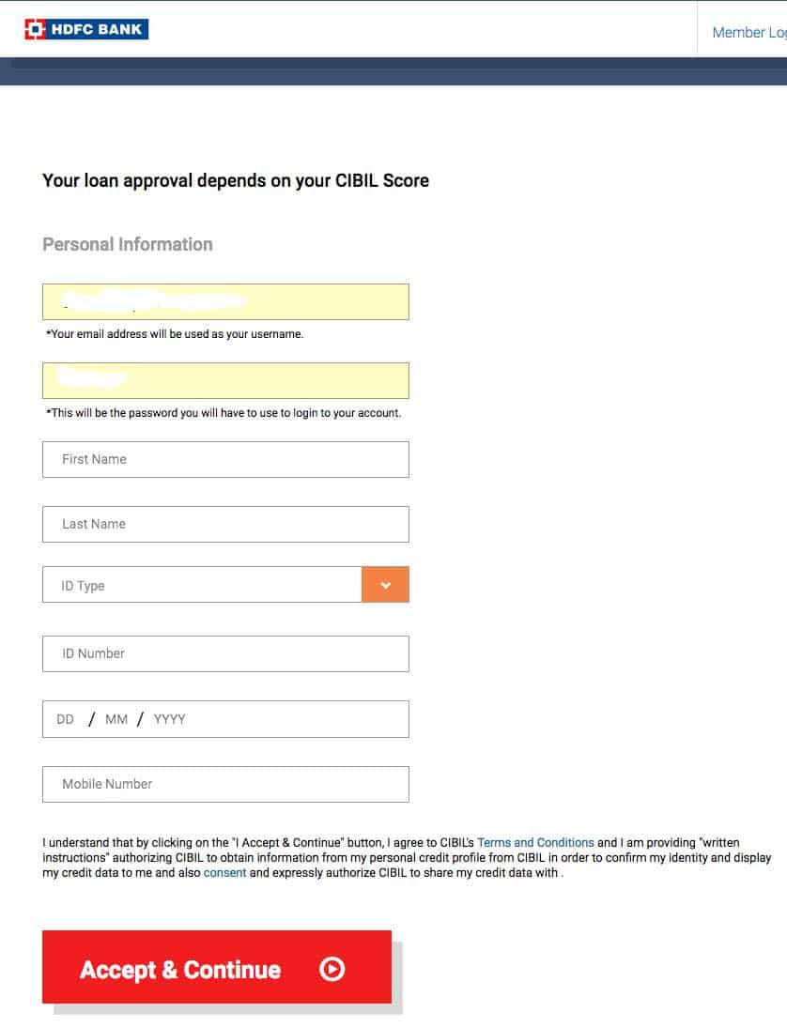Image resolution: width=787 pixels, height=1028 pixels.
Task: Click the HDFC Bank logo
Action: click(x=86, y=29)
